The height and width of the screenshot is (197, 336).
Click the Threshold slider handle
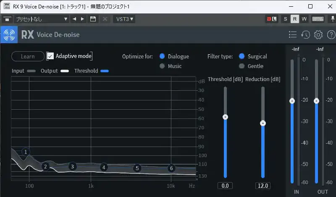point(225,117)
